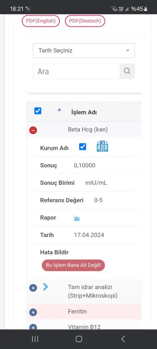Uncheck the Kurum Adı checkbox
Image resolution: width=157 pixels, height=349 pixels.
pos(82,147)
